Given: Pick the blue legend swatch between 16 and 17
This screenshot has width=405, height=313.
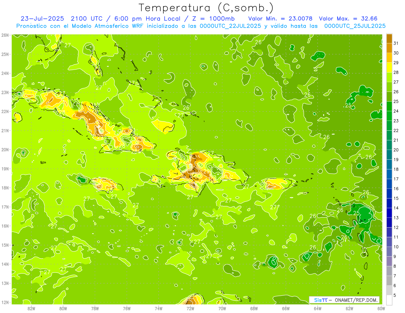Looking at the screenshot, I should [389, 183].
